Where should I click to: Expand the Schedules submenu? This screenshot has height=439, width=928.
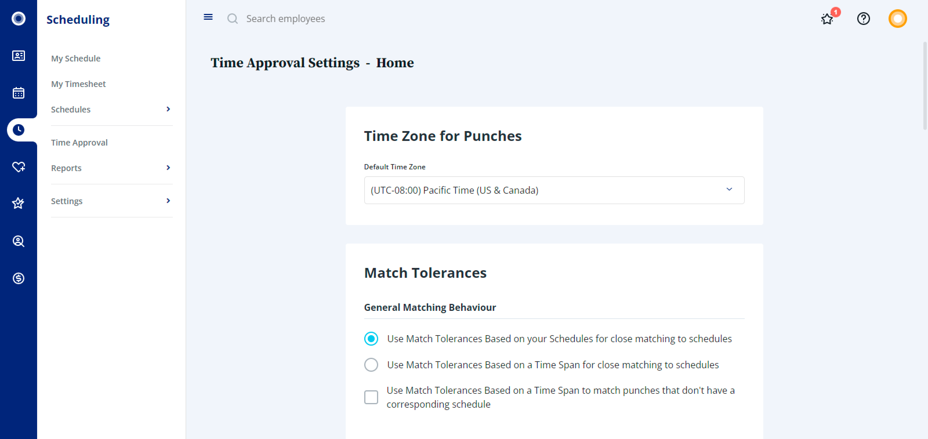click(x=112, y=109)
